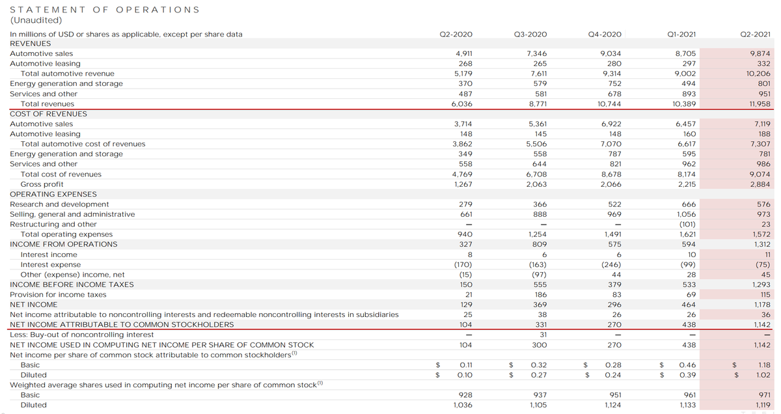Click INCOME FROM OPERATIONS row label
This screenshot has height=414, width=781.
coord(64,244)
